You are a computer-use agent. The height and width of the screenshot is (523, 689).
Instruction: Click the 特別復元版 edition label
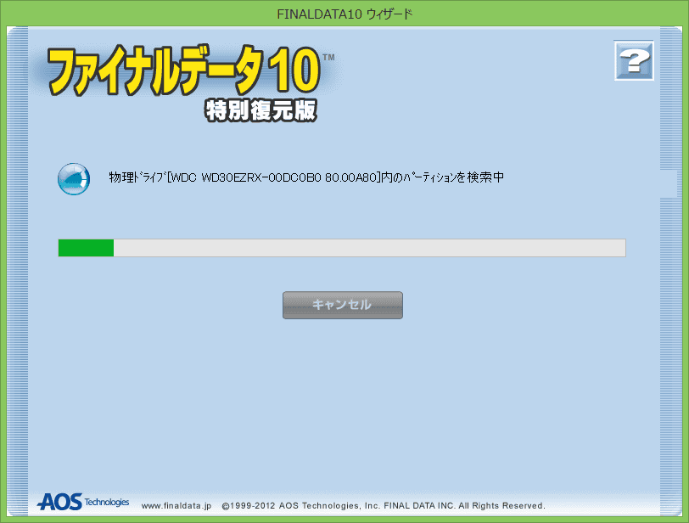coord(260,110)
